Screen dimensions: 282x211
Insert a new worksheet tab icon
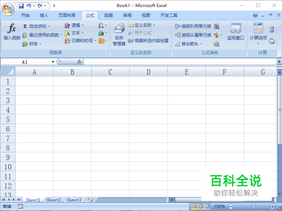click(90, 200)
